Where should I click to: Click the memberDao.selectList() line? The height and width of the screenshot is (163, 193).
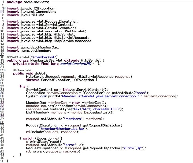[x=70, y=112]
